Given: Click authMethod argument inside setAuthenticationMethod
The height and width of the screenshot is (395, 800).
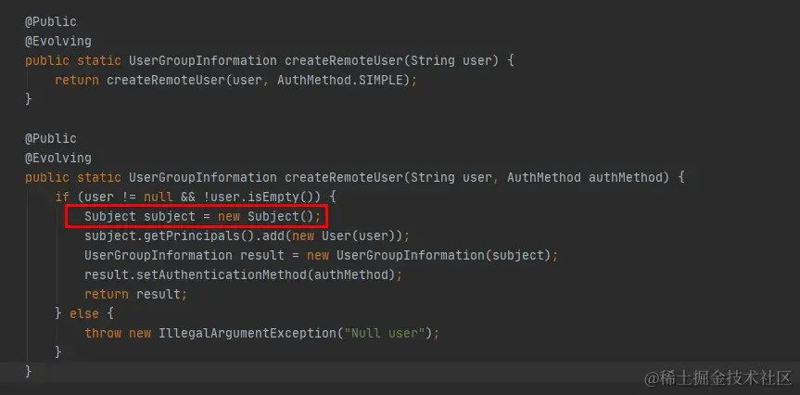Looking at the screenshot, I should click(x=351, y=274).
